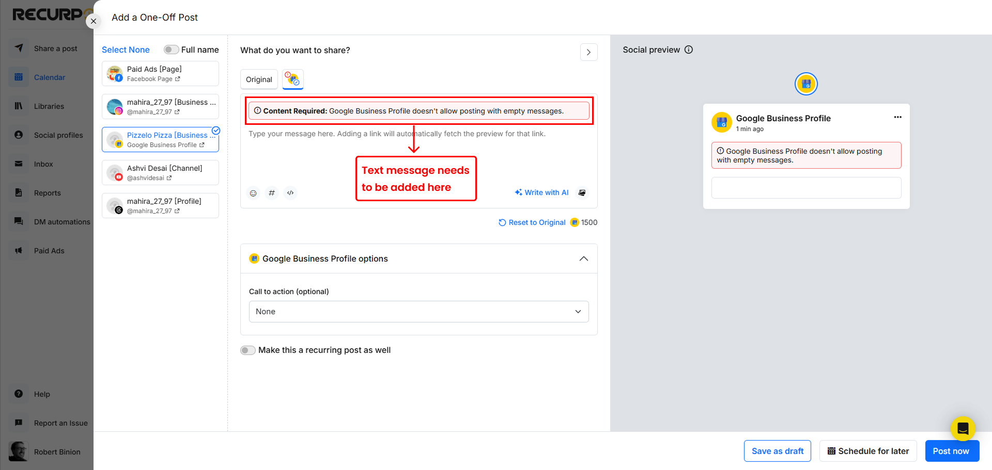Click the Content Required error message

[419, 111]
